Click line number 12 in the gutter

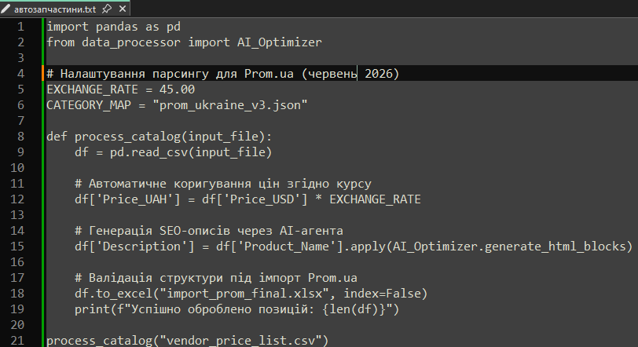pyautogui.click(x=17, y=199)
